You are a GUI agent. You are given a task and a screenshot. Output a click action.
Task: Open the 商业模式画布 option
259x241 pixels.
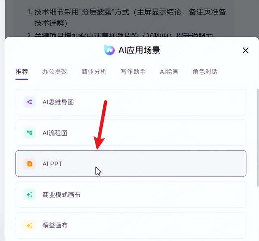(131, 194)
